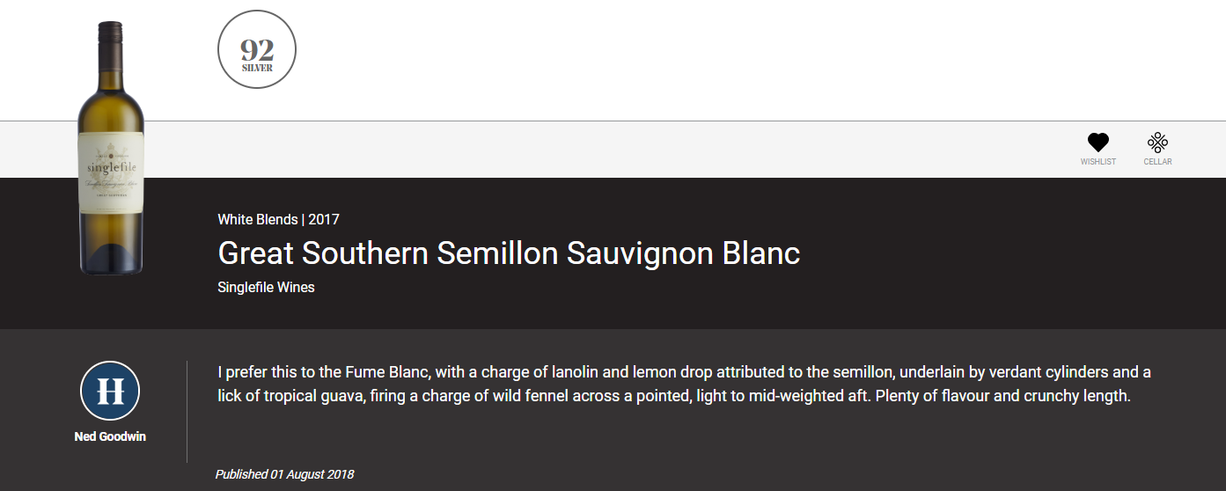This screenshot has width=1226, height=491.
Task: Click the singlefile label on the bottle
Action: 111,169
